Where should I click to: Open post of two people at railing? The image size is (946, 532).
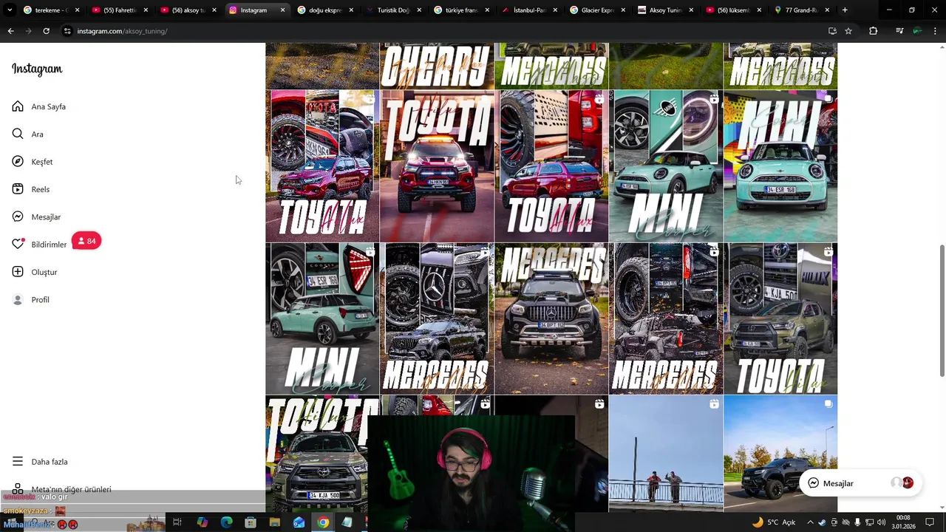[666, 454]
